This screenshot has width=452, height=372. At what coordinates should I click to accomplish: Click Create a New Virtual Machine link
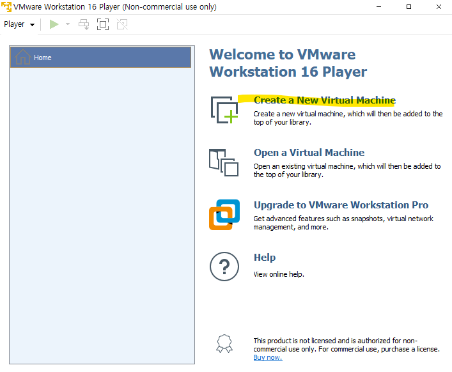point(325,100)
